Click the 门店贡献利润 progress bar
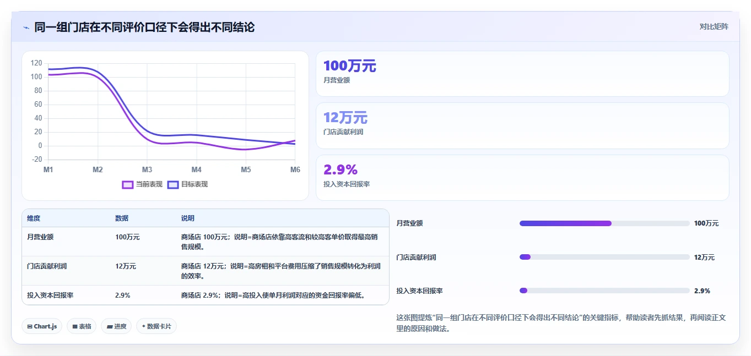 coord(604,257)
